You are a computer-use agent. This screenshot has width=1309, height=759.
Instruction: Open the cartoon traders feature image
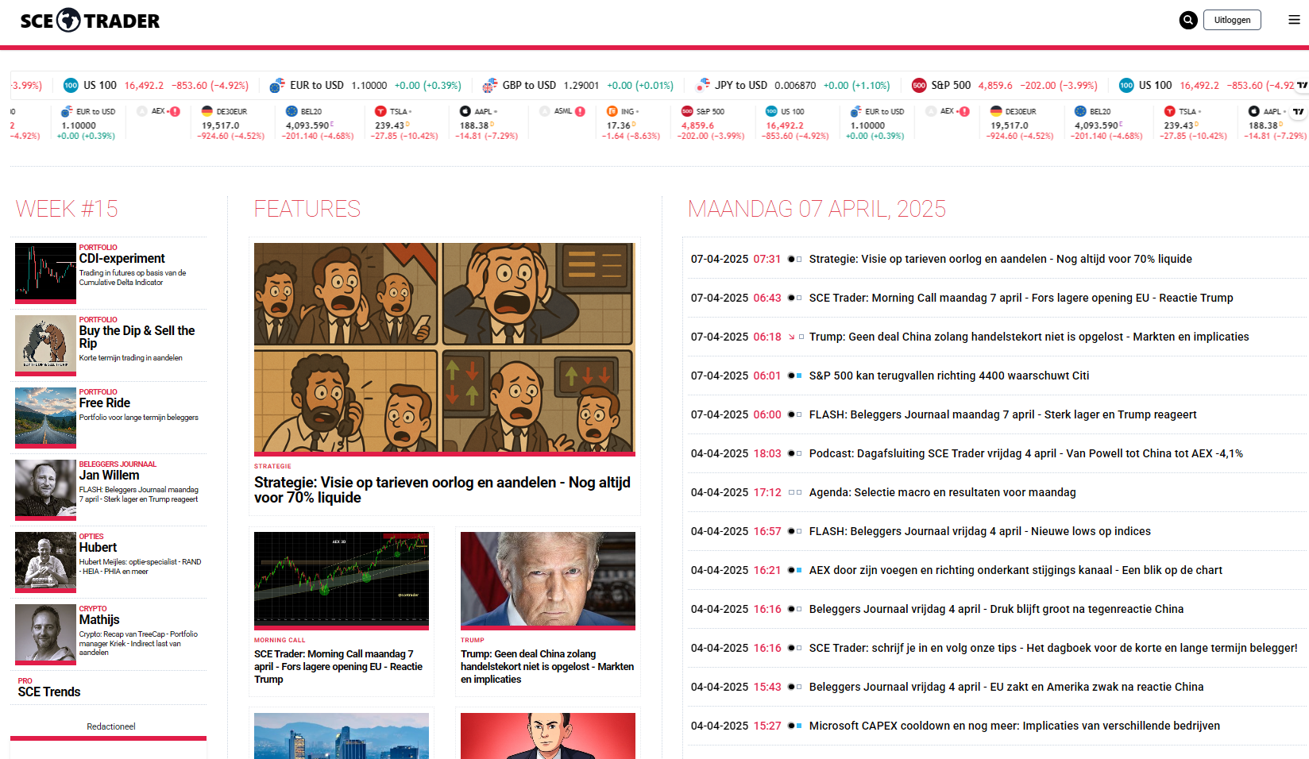(445, 349)
